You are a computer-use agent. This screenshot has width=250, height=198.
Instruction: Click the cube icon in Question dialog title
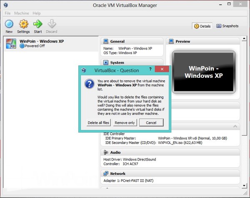[84, 70]
